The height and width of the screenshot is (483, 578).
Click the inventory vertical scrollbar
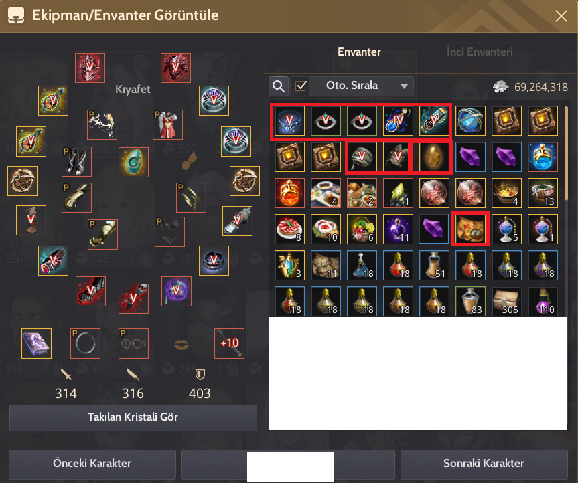[566, 153]
